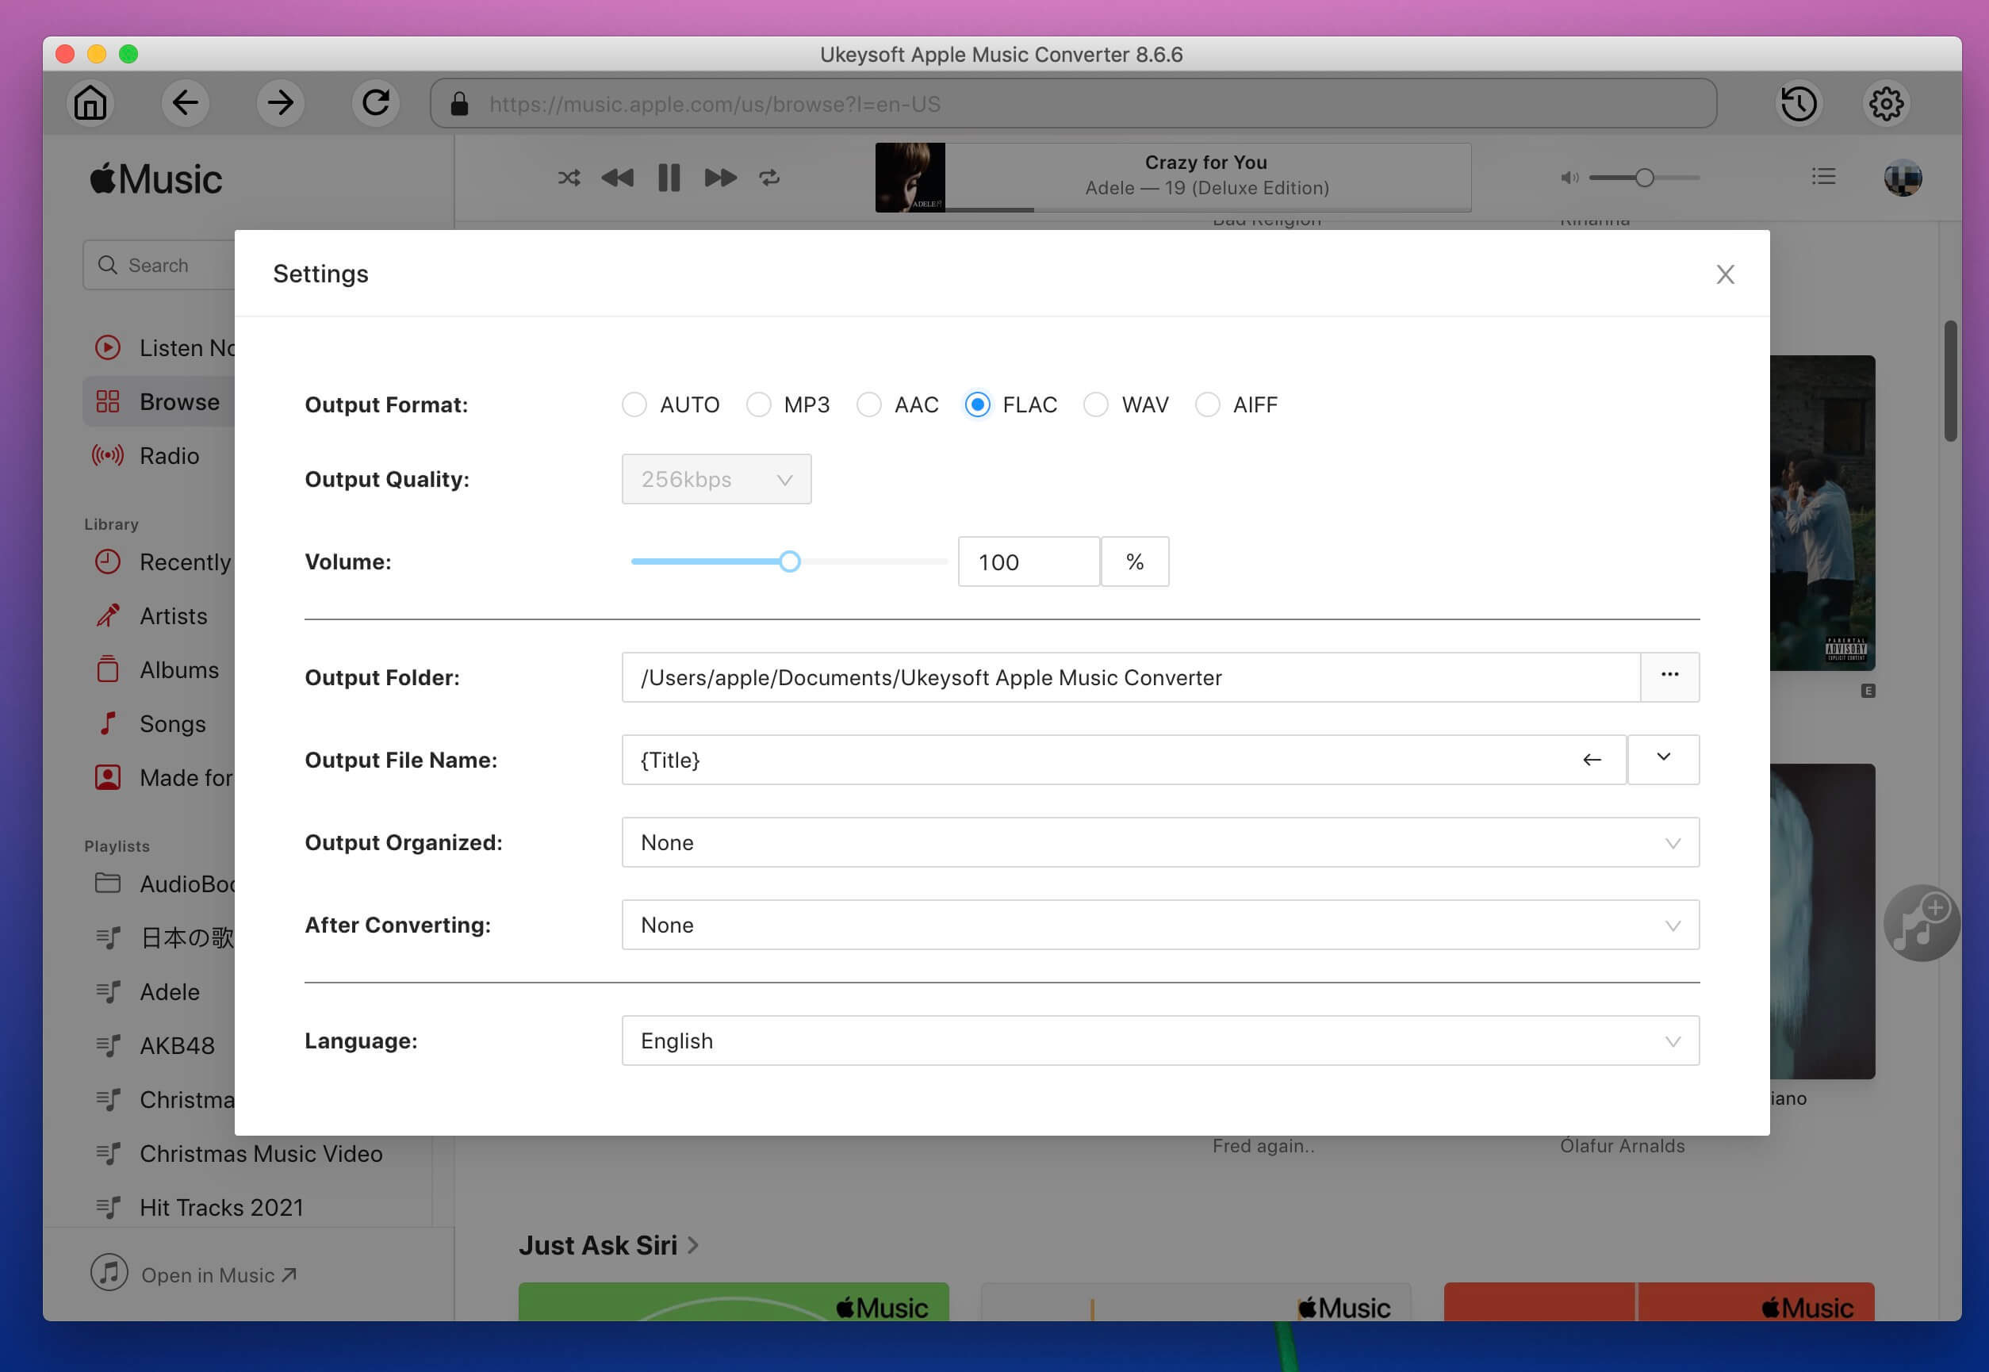Viewport: 1989px width, 1372px height.
Task: Click the Output Folder browse button
Action: (x=1669, y=676)
